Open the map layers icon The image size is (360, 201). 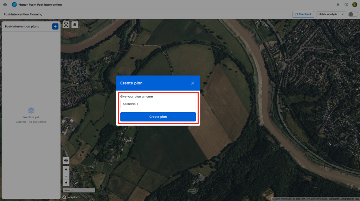[75, 25]
